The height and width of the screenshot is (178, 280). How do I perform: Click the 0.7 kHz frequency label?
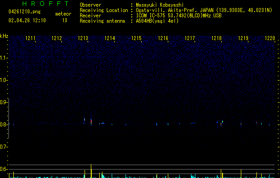point(4,147)
